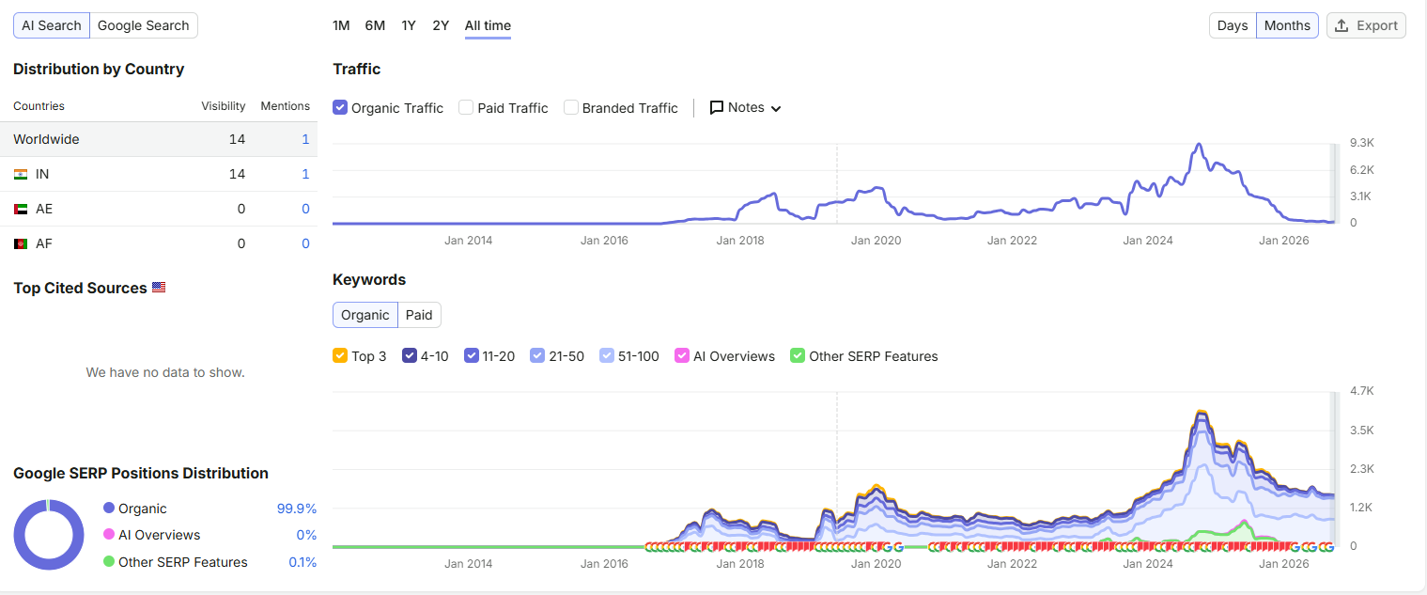The width and height of the screenshot is (1427, 595).
Task: Open the AI Overviews 0% link
Action: [x=306, y=535]
